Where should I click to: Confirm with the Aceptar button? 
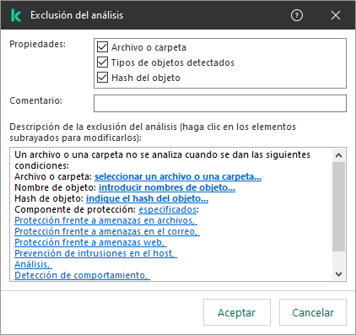pos(237,312)
